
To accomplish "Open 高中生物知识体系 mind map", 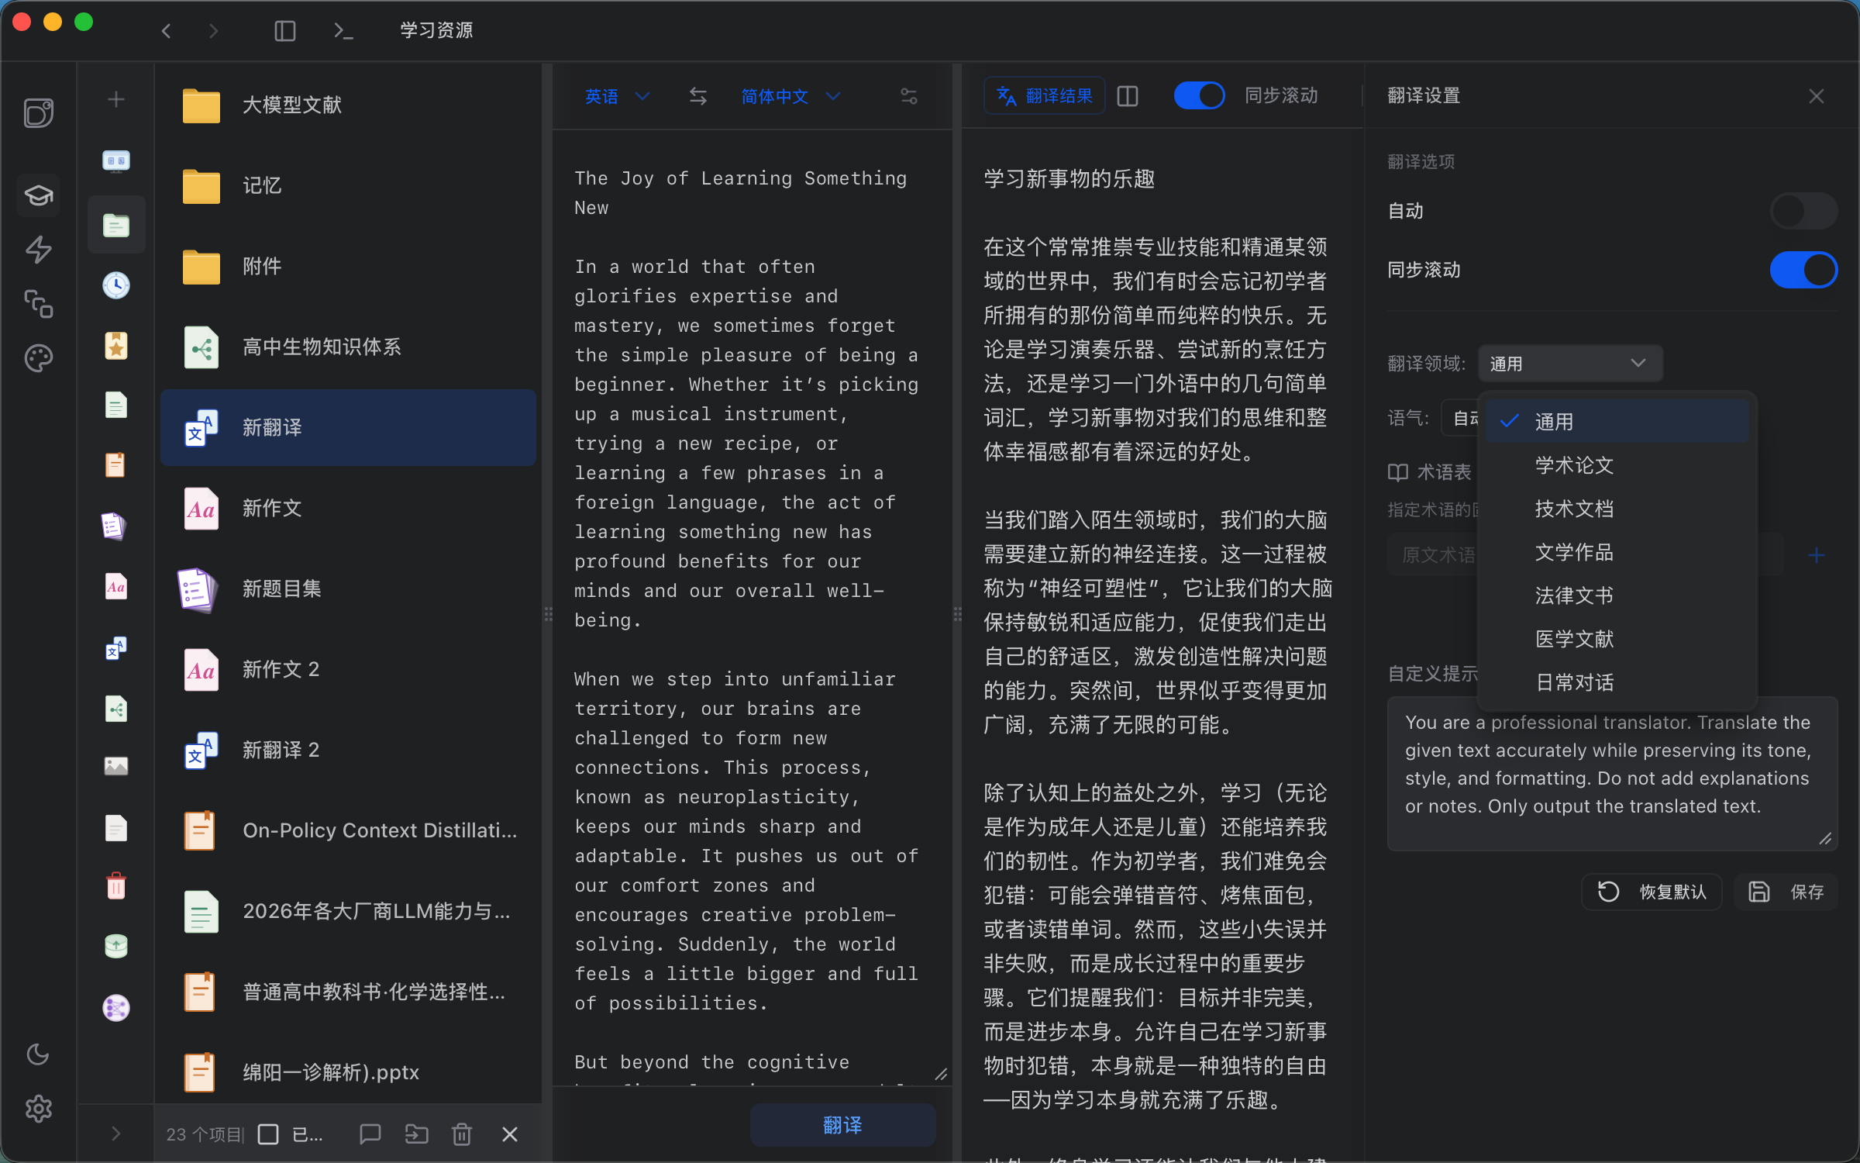I will tap(348, 347).
